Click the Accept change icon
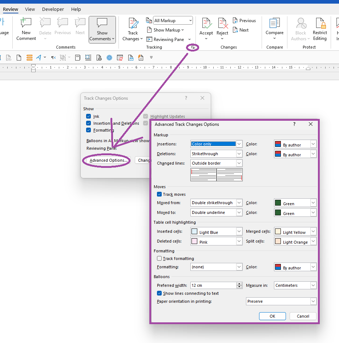Screen dimensions: 339x343 tap(206, 23)
